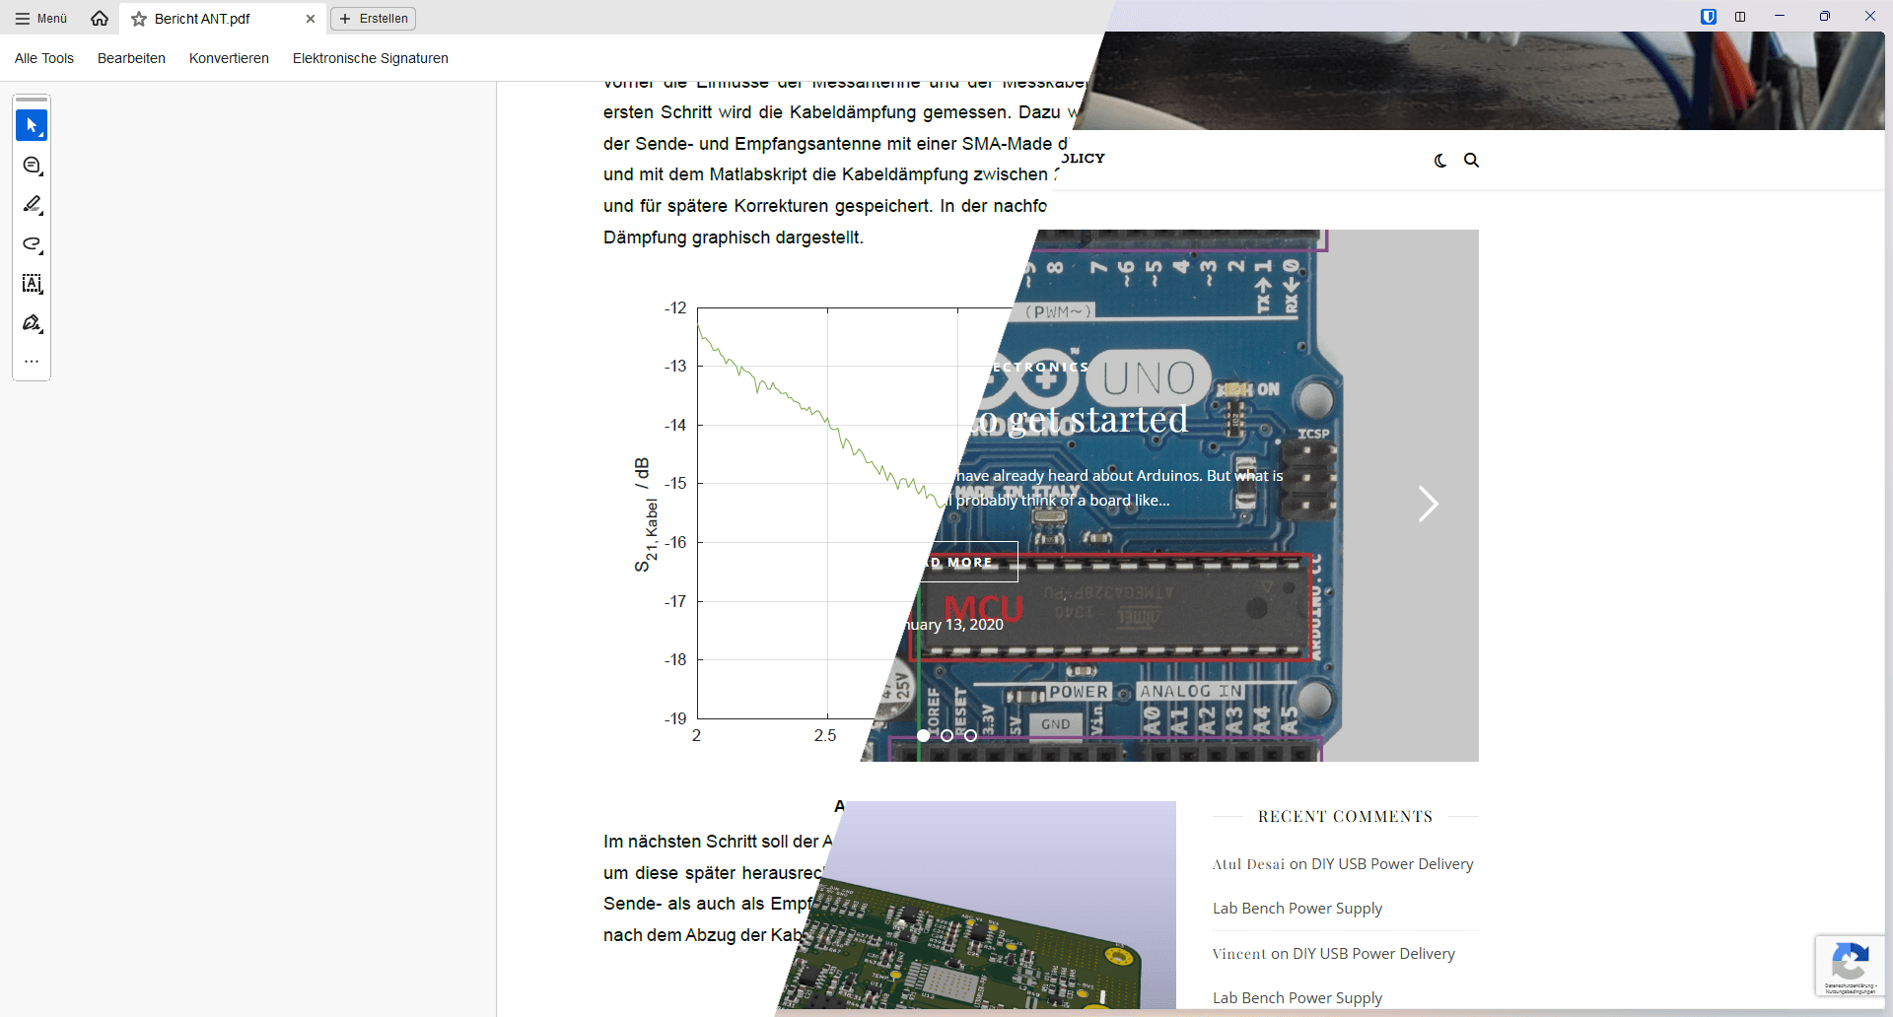Toggle dark mode with the moon icon
Viewport: 1893px width, 1017px height.
[x=1440, y=161]
